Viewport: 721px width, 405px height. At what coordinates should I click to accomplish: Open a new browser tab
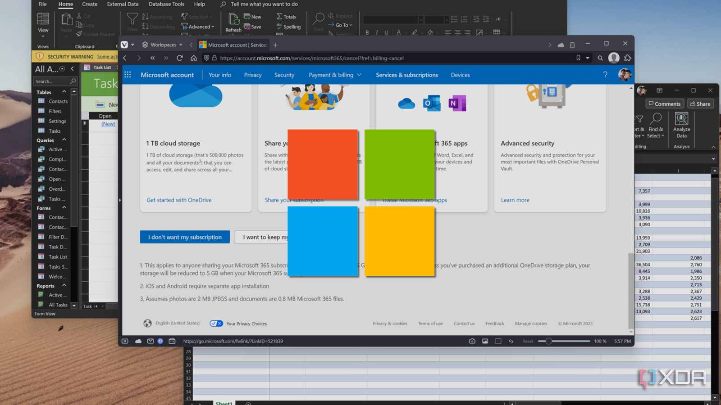[275, 45]
